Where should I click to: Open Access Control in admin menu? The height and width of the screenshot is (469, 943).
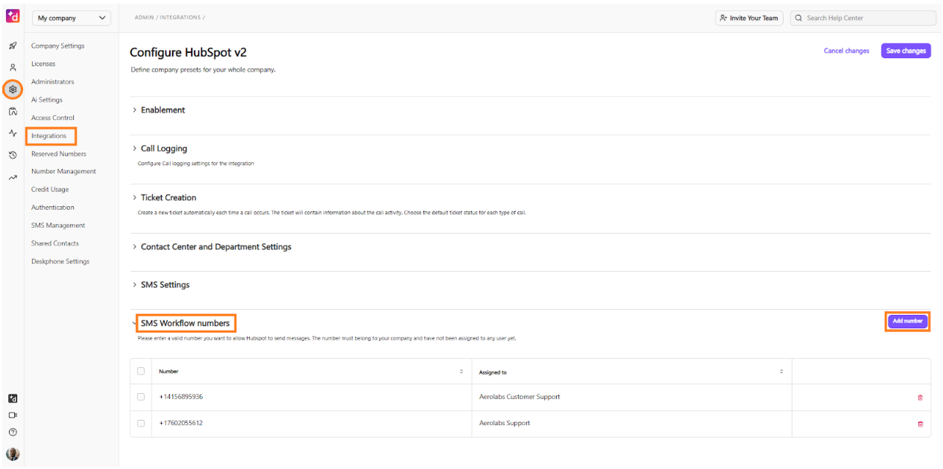point(53,118)
